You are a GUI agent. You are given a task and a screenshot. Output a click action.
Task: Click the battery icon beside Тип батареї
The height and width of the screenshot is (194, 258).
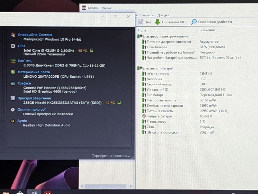coord(144,95)
